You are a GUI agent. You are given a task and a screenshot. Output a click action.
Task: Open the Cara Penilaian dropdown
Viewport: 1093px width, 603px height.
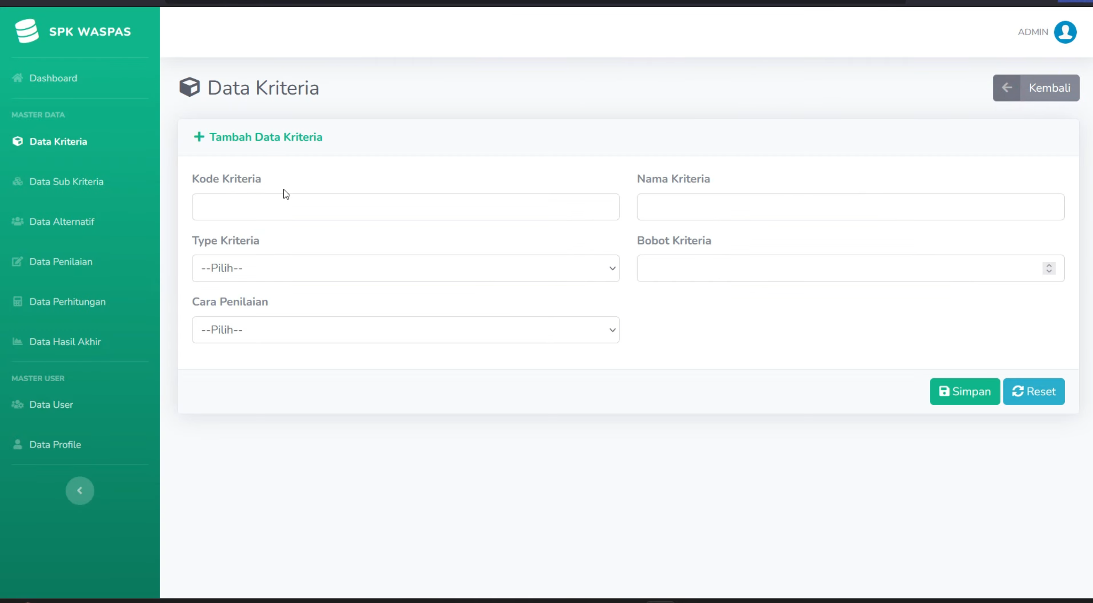tap(405, 330)
